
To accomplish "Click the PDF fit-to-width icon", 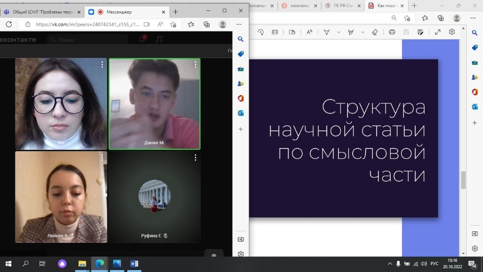I will coord(275,32).
